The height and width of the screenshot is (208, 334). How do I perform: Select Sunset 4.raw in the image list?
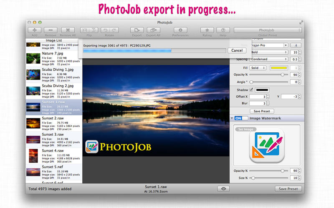point(54,156)
